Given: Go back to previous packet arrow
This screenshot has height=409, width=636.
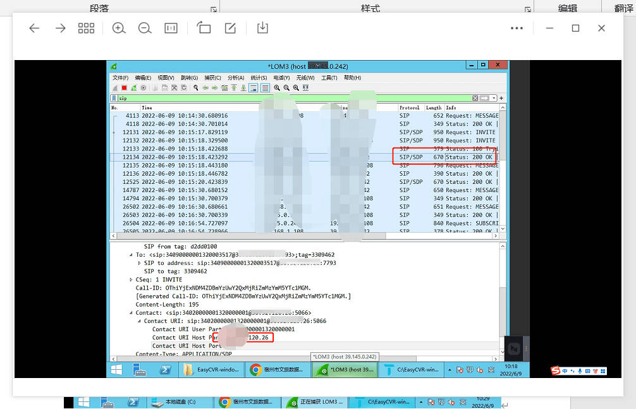Looking at the screenshot, I should click(x=205, y=88).
